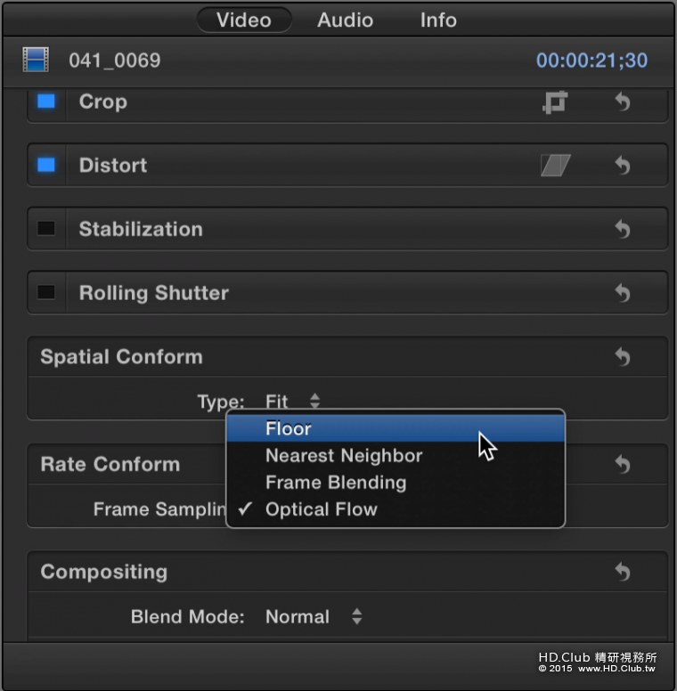Disable the Crop effect checkbox

point(46,102)
